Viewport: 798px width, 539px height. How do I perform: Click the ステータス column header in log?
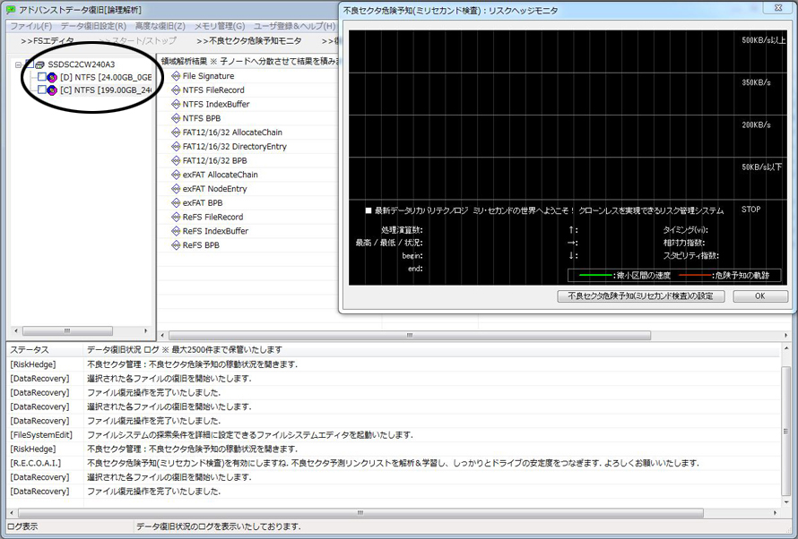(44, 350)
